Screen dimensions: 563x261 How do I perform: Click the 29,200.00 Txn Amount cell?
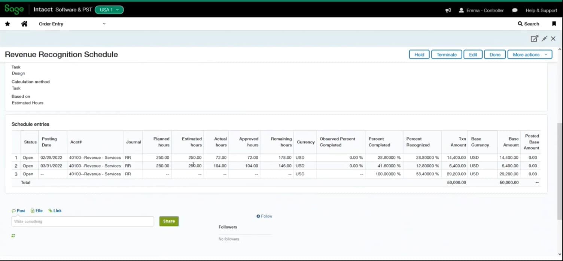click(454, 174)
